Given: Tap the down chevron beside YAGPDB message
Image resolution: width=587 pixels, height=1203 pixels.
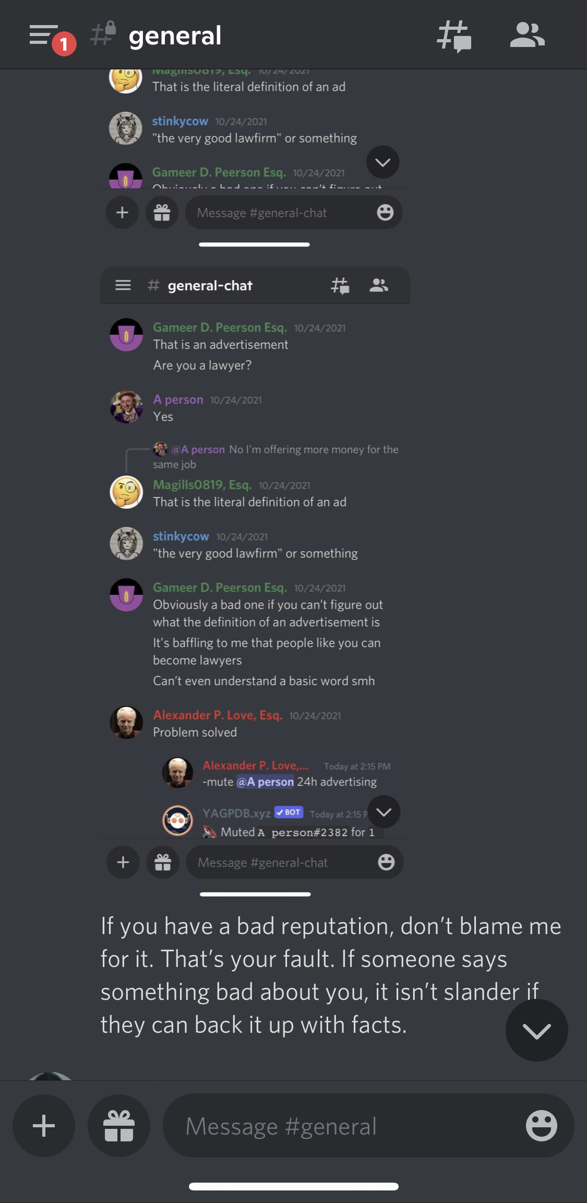Looking at the screenshot, I should 384,811.
